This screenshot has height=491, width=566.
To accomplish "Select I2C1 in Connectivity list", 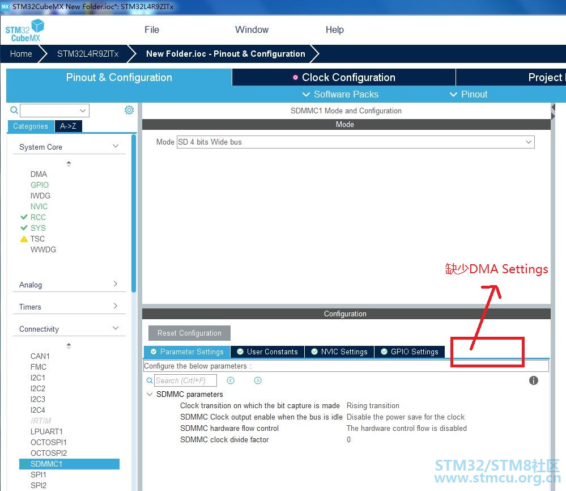I will coord(38,378).
